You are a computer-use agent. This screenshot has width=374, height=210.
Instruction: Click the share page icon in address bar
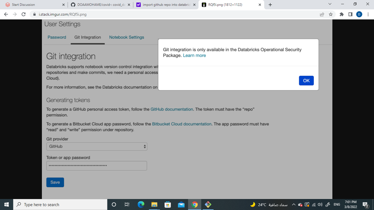pyautogui.click(x=322, y=15)
